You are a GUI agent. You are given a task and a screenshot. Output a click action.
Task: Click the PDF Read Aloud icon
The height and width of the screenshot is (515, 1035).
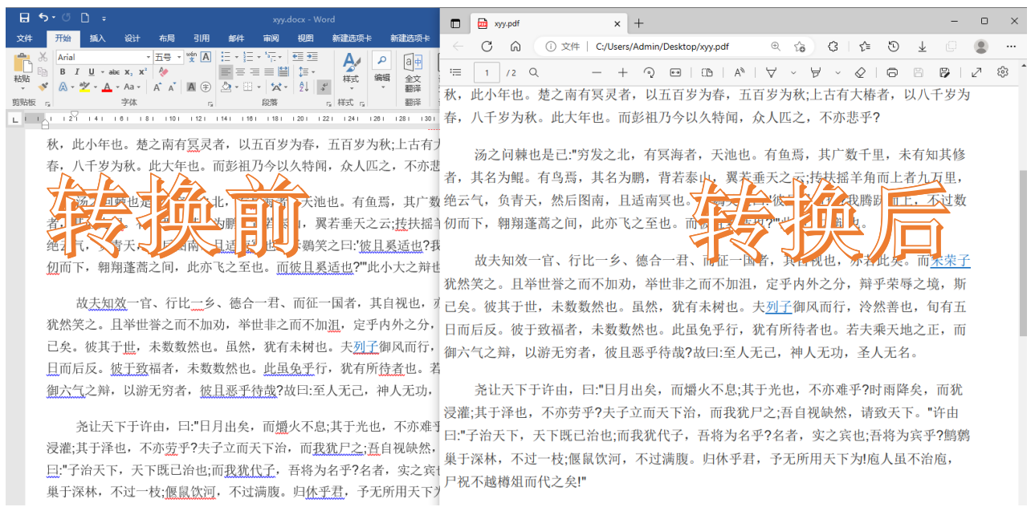coord(740,72)
